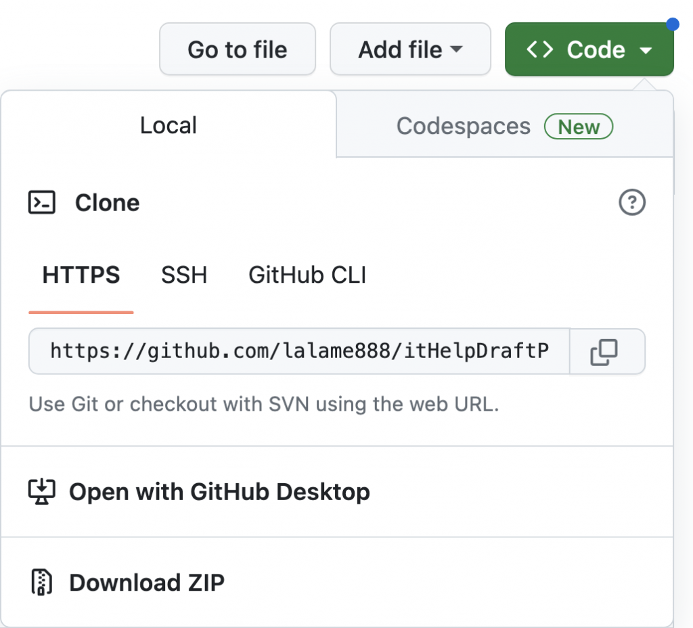
Task: Expand the Add file dropdown arrow
Action: tap(457, 49)
